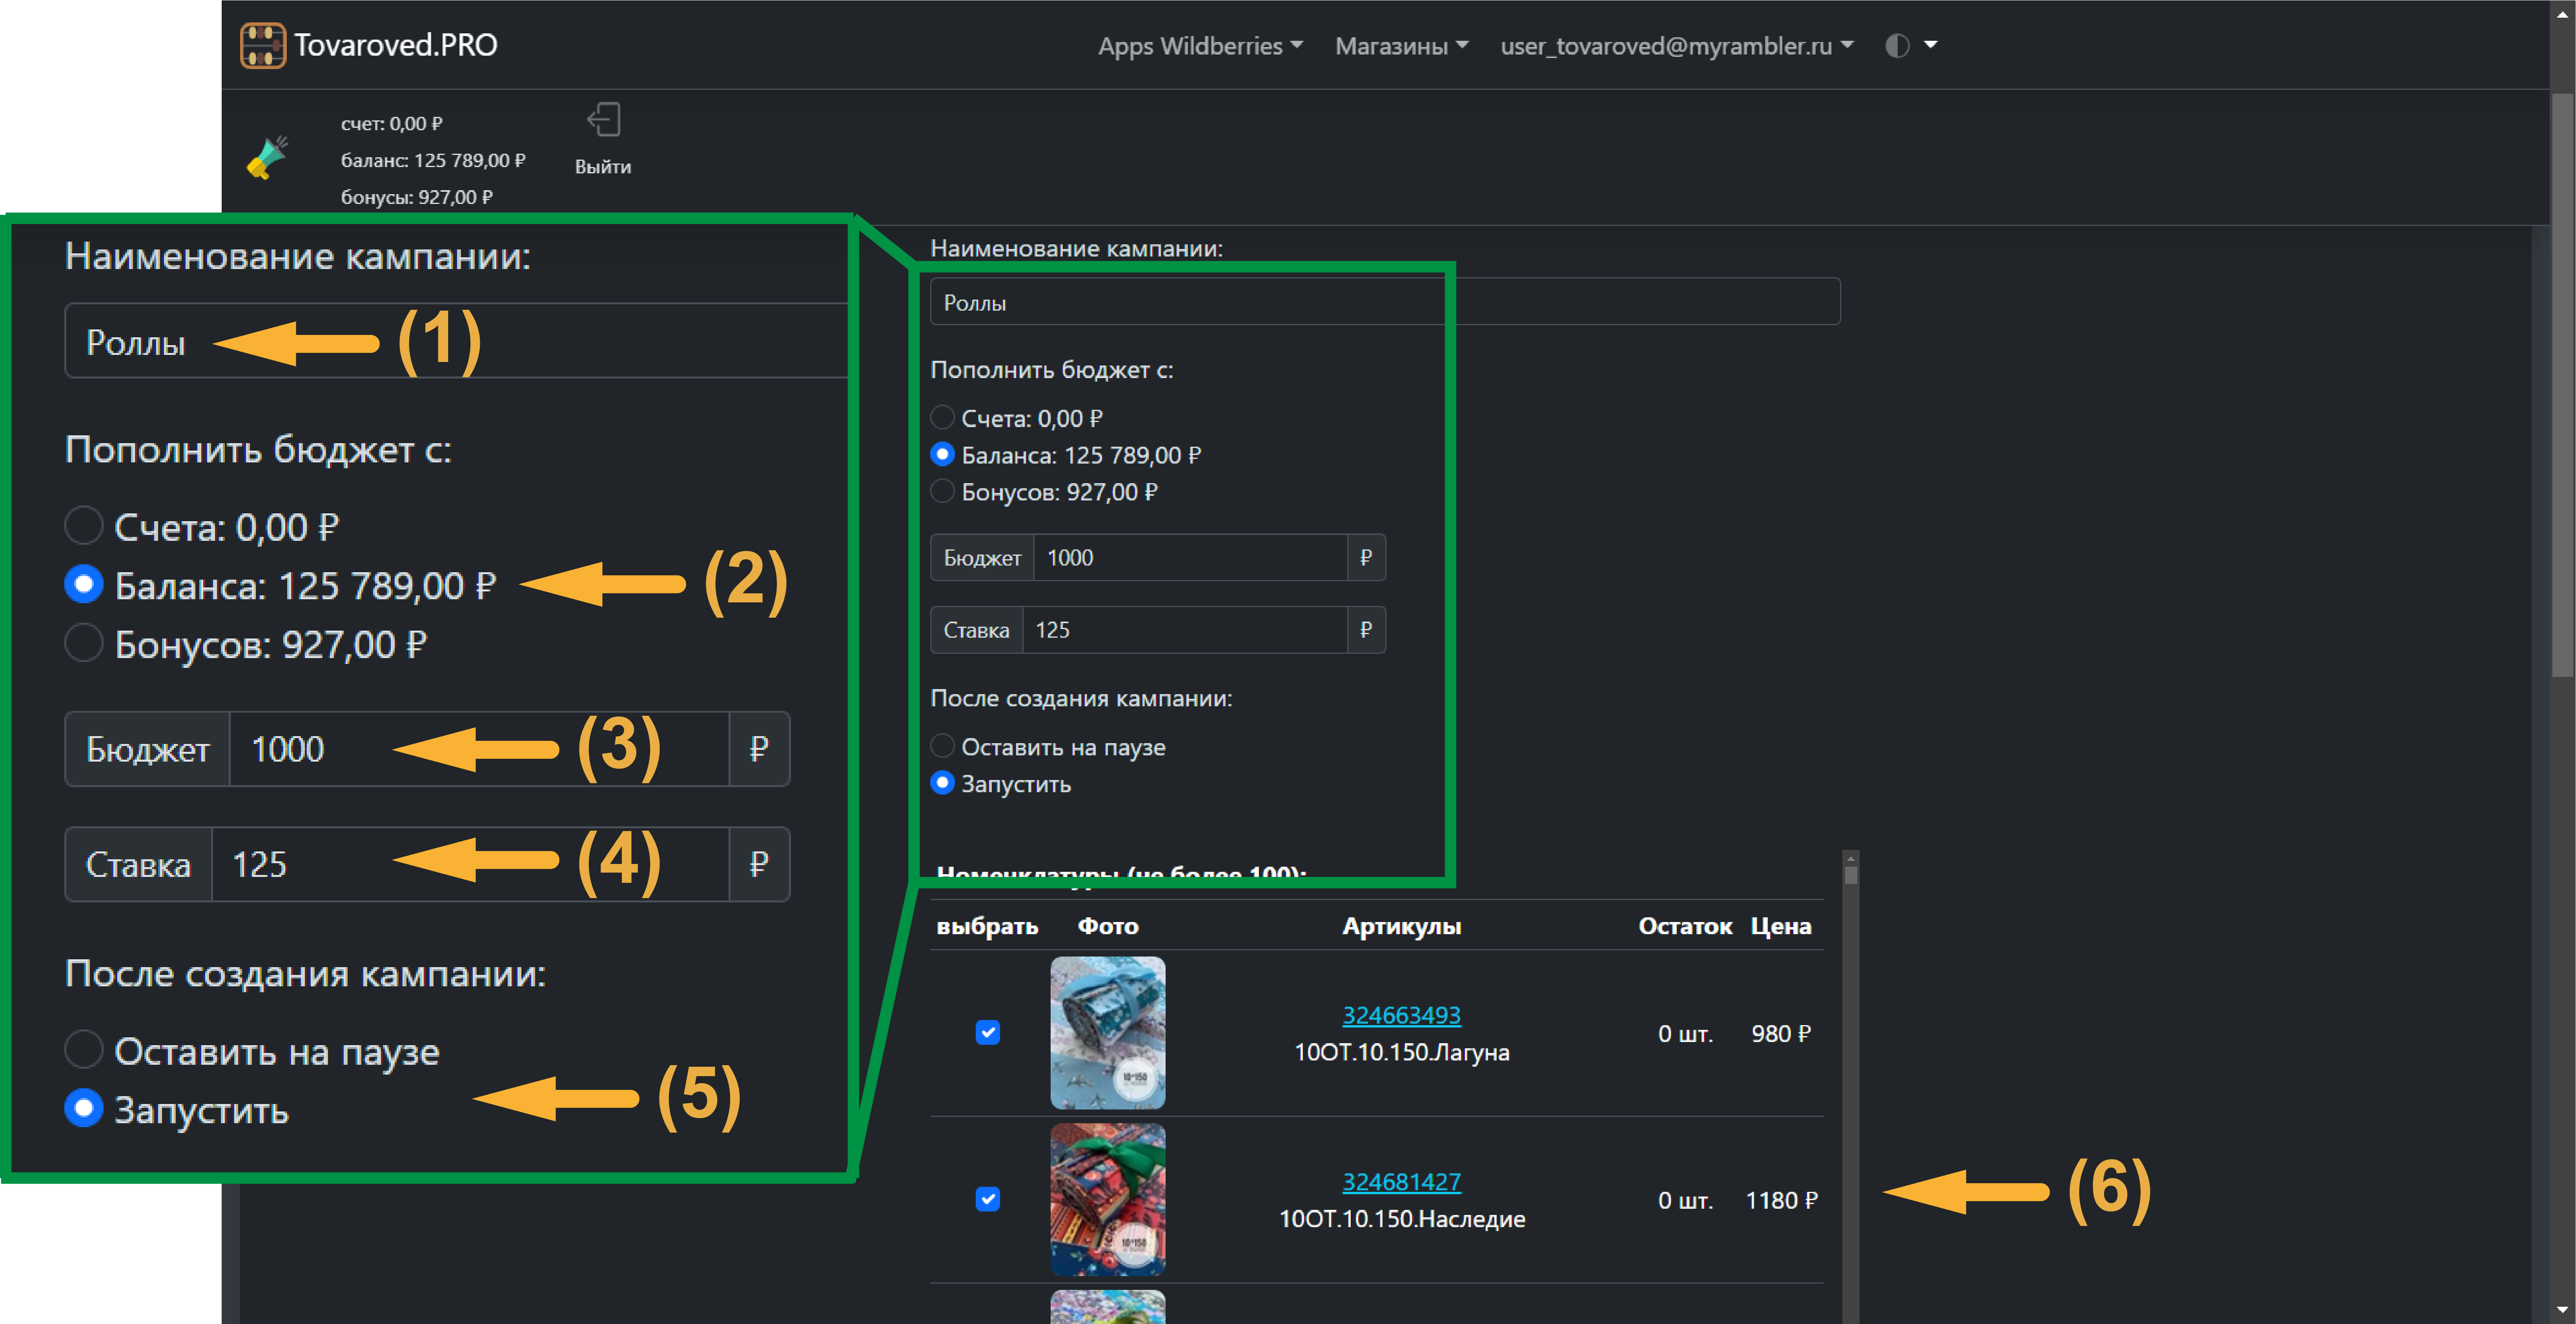Viewport: 2576px width, 1324px height.
Task: Open the Apps Wildberries dropdown menu
Action: pyautogui.click(x=1200, y=46)
